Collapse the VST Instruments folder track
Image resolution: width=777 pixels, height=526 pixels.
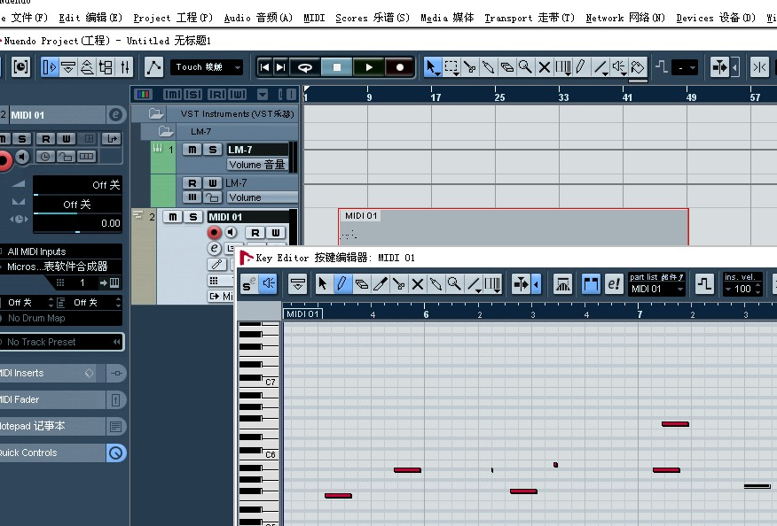pyautogui.click(x=155, y=114)
